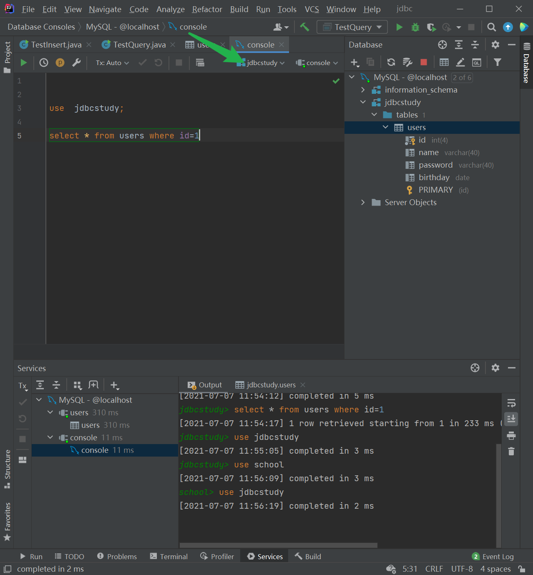Screen dimensions: 533x575
Task: Open the Event Log tool window
Action: pyautogui.click(x=493, y=556)
